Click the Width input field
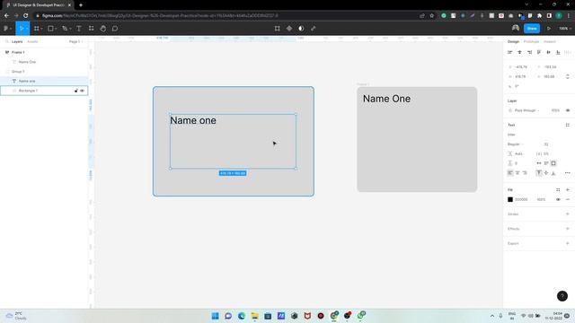The image size is (575, 323). 521,76
